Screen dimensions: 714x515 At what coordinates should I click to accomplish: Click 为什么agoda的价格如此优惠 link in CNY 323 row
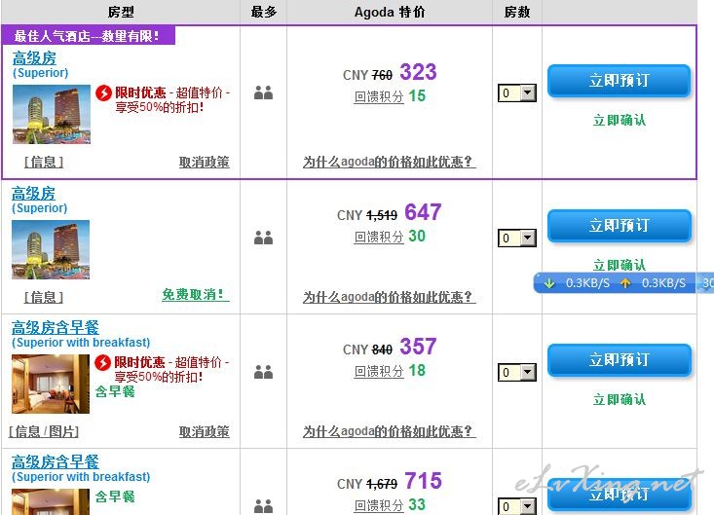tap(390, 162)
